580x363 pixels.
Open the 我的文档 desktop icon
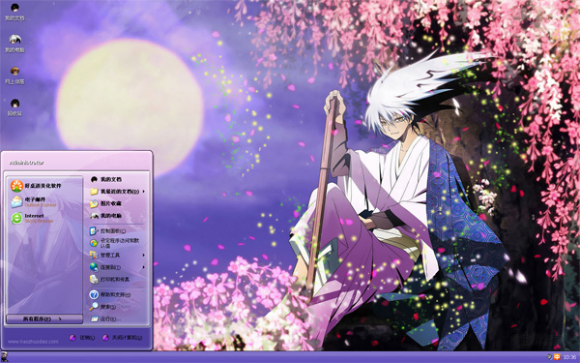point(14,12)
